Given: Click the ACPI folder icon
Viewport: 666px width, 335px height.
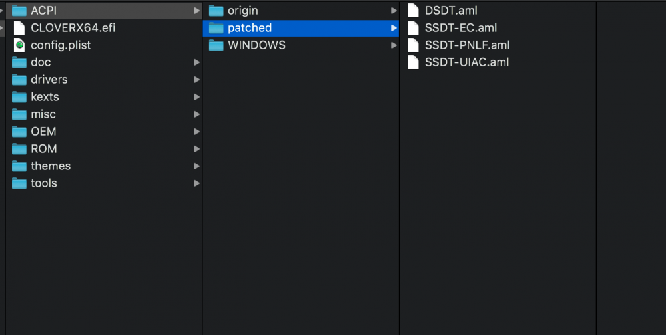Looking at the screenshot, I should (19, 11).
